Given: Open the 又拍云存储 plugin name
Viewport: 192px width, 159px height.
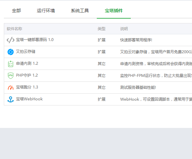Looking at the screenshot, I should coord(26,52).
